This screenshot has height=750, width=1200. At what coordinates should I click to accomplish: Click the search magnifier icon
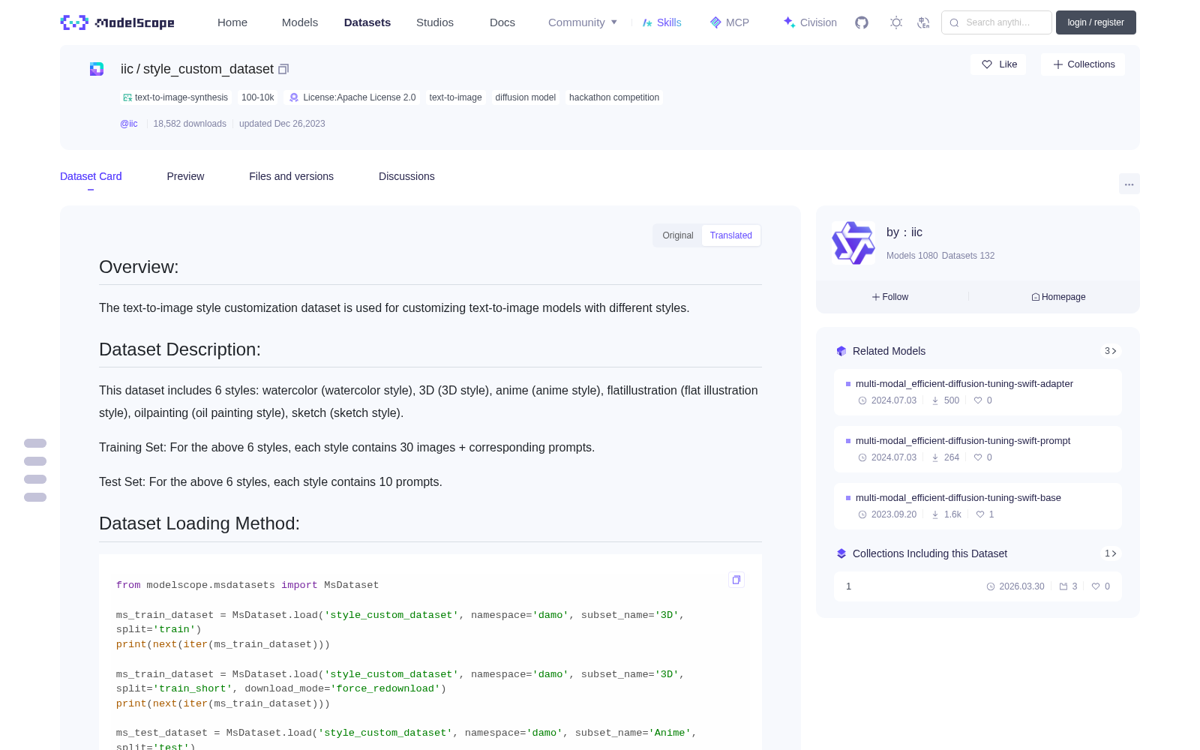coord(955,22)
